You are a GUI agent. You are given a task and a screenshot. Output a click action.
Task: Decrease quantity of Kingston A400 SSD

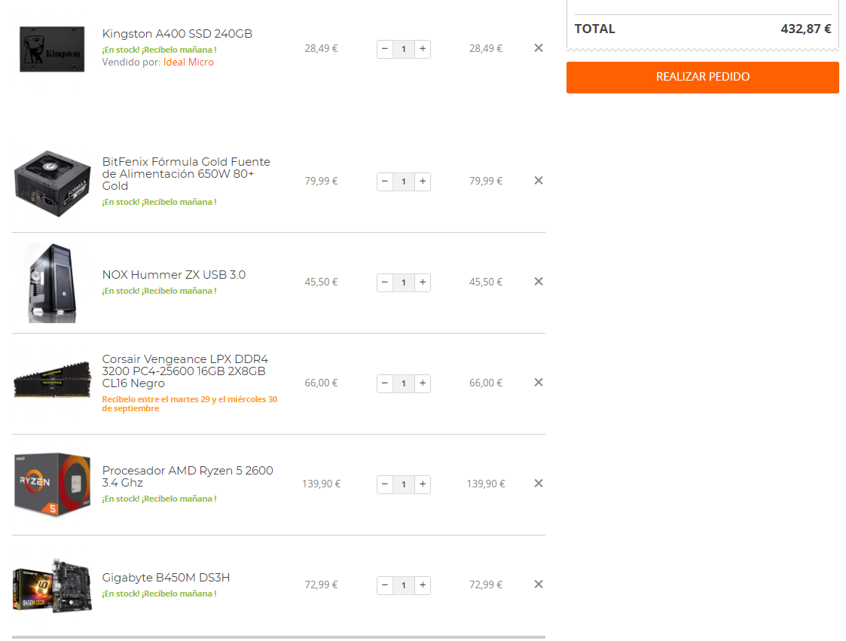385,49
